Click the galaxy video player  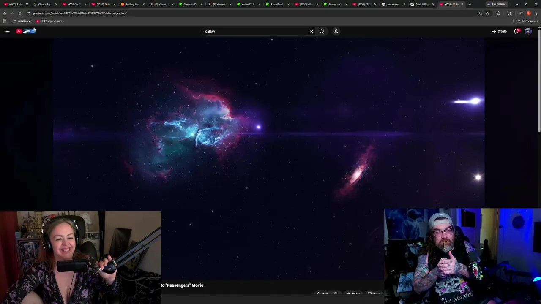[269, 158]
